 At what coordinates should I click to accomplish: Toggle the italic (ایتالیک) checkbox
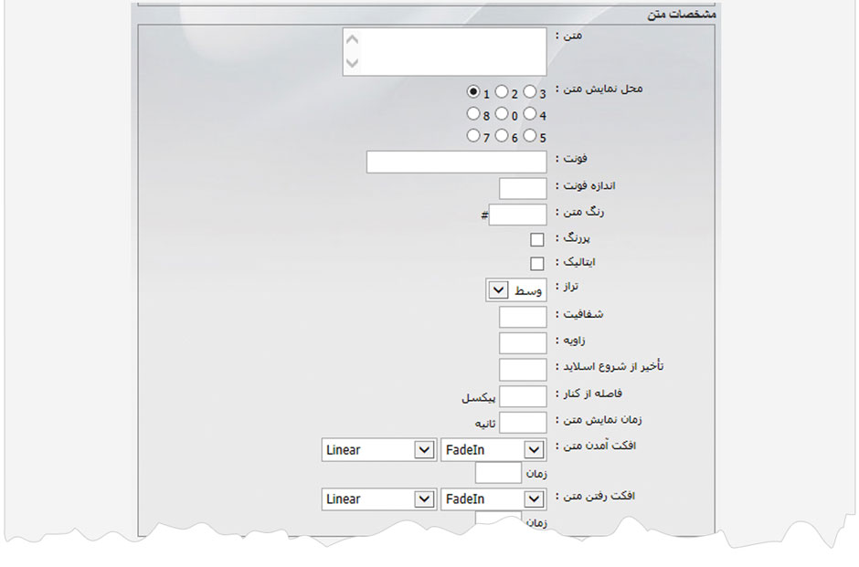pyautogui.click(x=537, y=263)
